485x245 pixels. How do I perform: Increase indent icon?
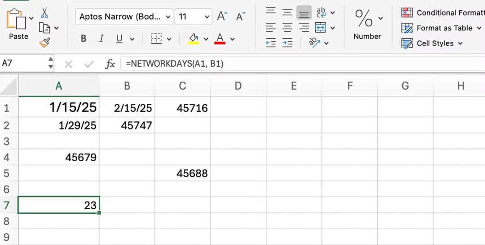tap(287, 43)
